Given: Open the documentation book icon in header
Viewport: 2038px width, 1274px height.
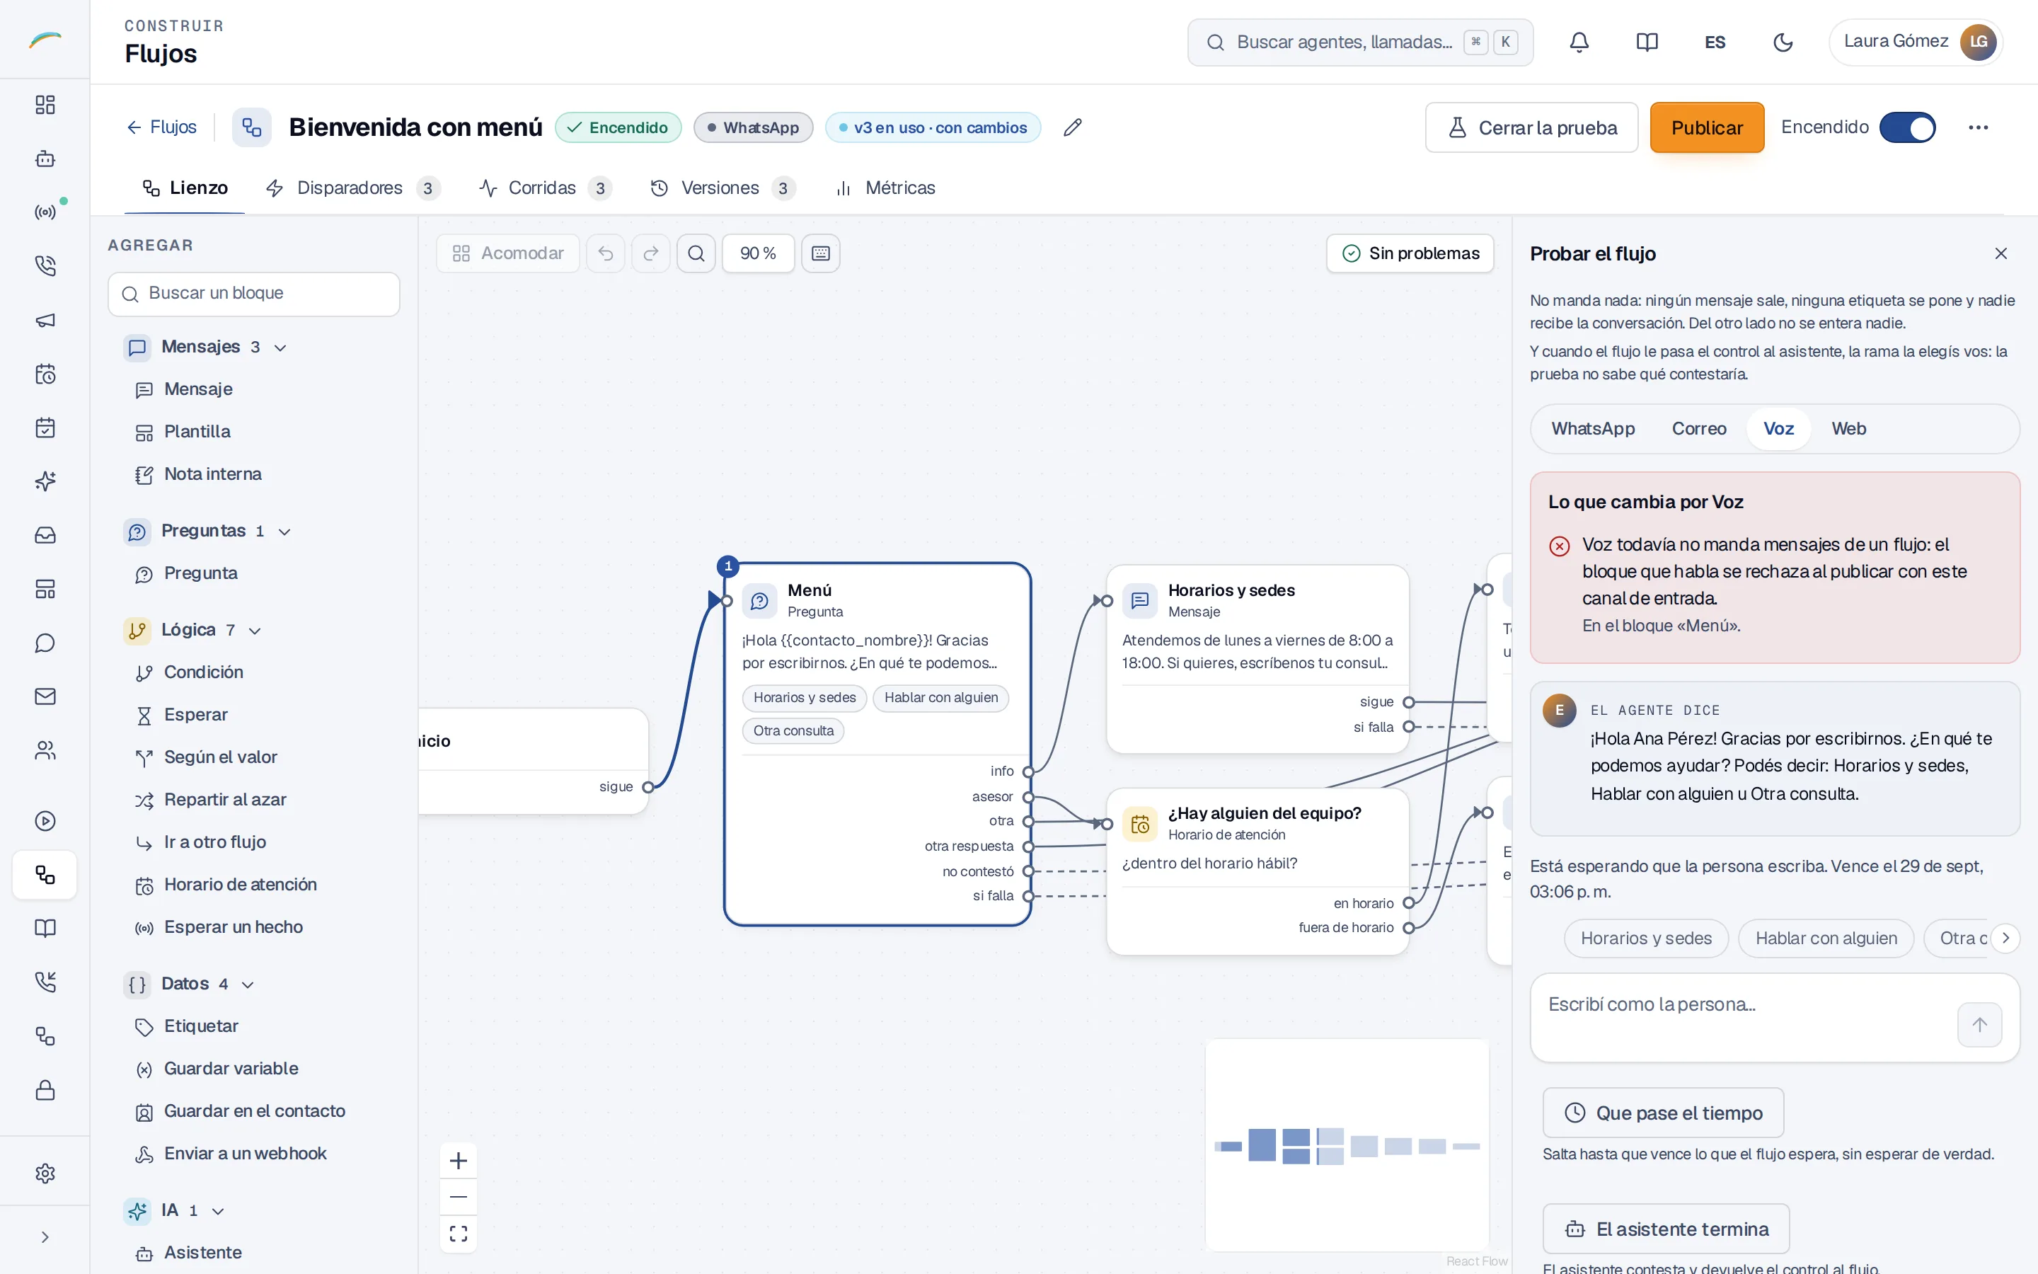Looking at the screenshot, I should click(1647, 42).
